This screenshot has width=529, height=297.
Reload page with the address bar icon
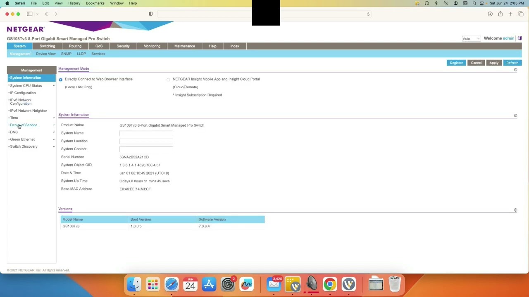click(x=368, y=14)
